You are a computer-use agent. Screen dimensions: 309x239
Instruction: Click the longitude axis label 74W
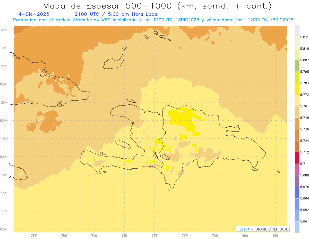[94, 236]
